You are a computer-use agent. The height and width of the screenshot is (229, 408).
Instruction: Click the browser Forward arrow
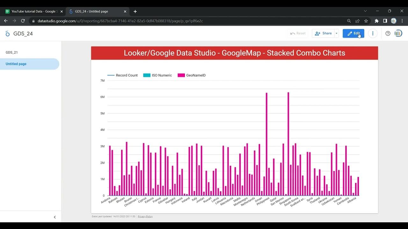point(14,21)
